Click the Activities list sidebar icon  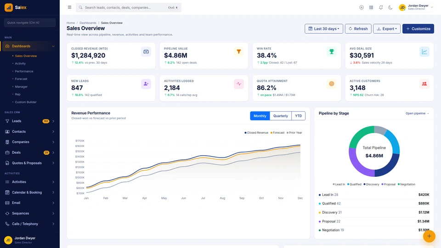click(7, 182)
